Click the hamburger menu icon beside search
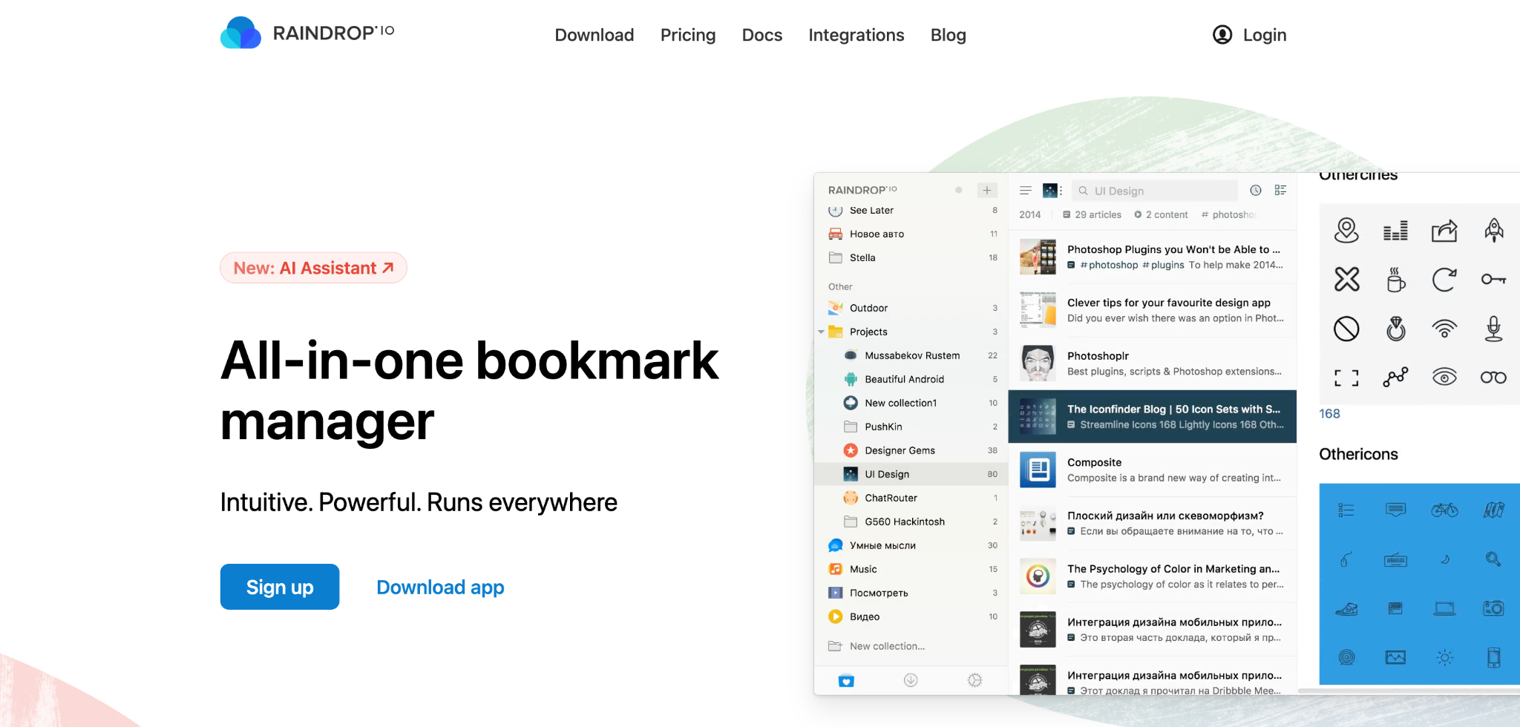This screenshot has width=1520, height=727. pyautogui.click(x=1026, y=191)
